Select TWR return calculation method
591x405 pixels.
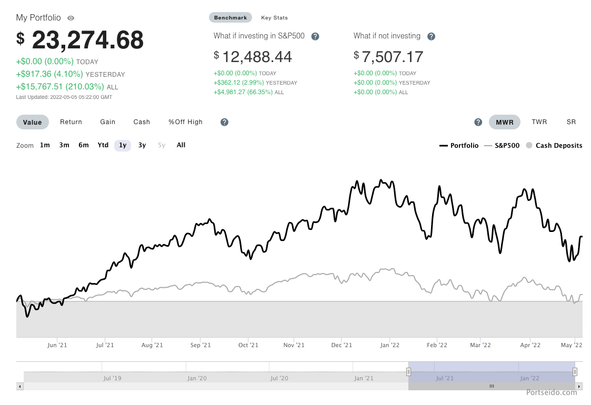[539, 122]
